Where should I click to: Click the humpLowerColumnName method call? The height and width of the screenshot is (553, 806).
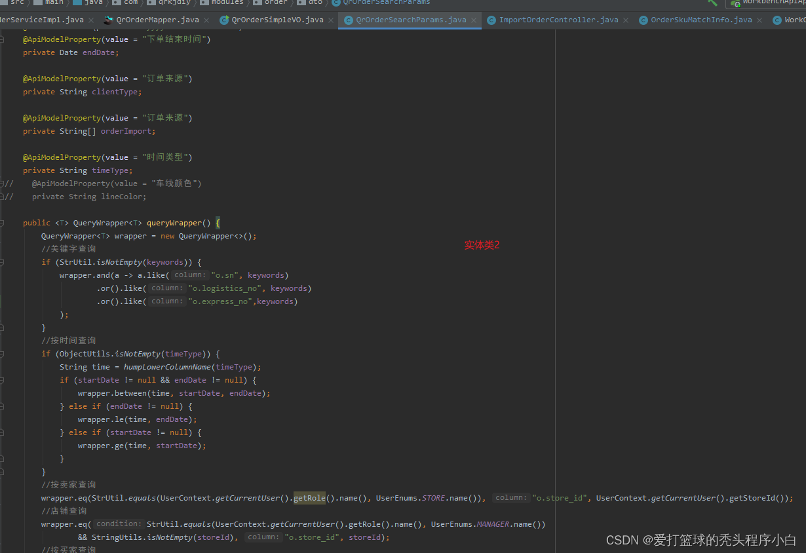167,367
